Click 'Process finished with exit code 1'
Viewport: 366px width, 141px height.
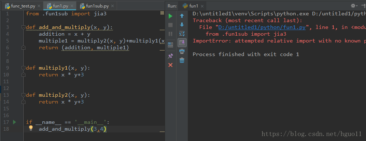point(246,54)
